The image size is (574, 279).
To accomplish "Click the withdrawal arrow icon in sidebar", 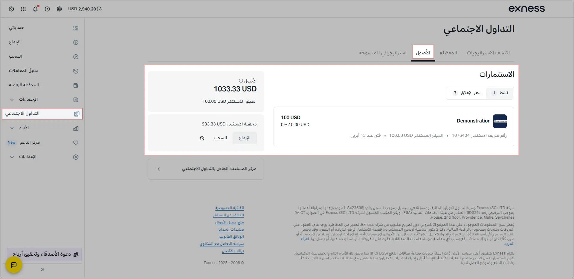I will [76, 57].
